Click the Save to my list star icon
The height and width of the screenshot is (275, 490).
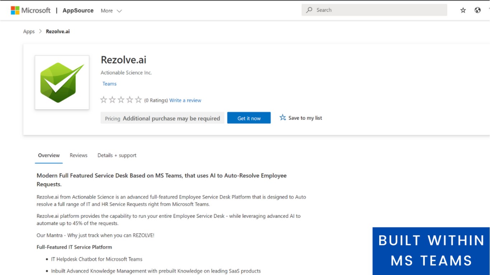(x=283, y=117)
